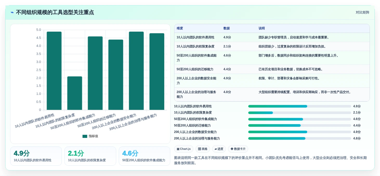Click the 2.1分 data card for 权限复杂度
The width and height of the screenshot is (380, 176).
point(90,156)
